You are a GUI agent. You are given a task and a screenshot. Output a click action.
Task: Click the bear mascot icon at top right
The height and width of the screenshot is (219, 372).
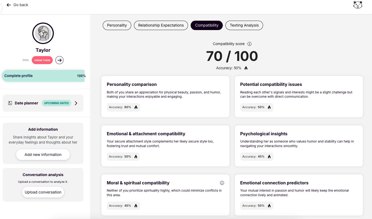point(357,5)
